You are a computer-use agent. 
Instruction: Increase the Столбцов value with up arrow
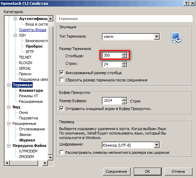124,54
